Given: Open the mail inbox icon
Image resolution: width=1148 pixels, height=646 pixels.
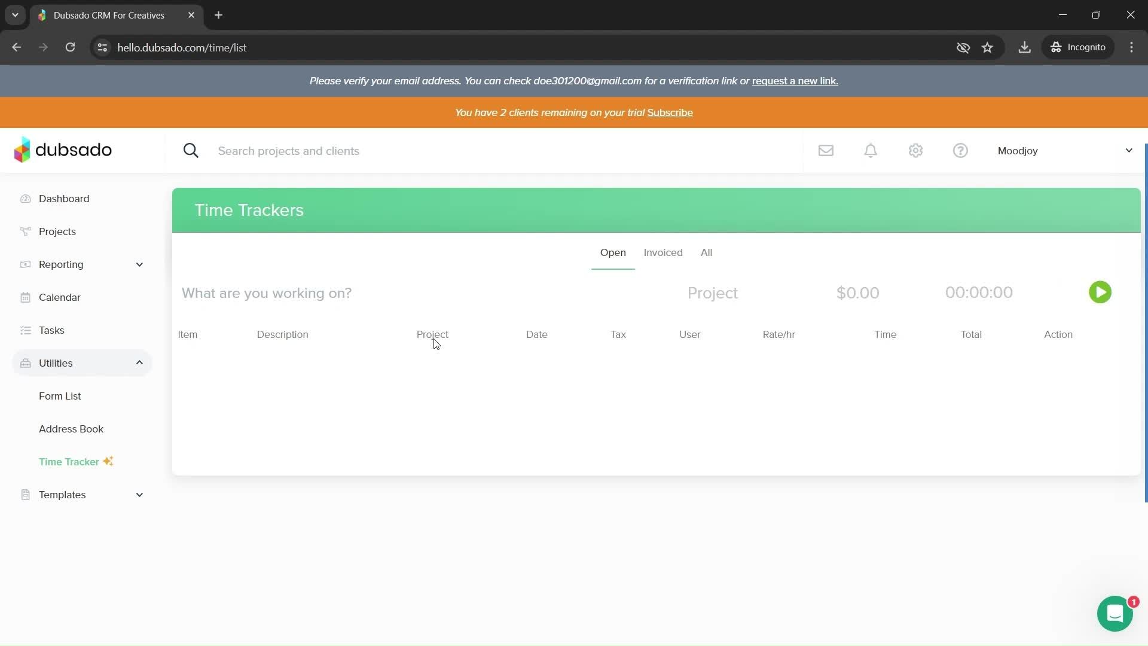Looking at the screenshot, I should tap(826, 151).
